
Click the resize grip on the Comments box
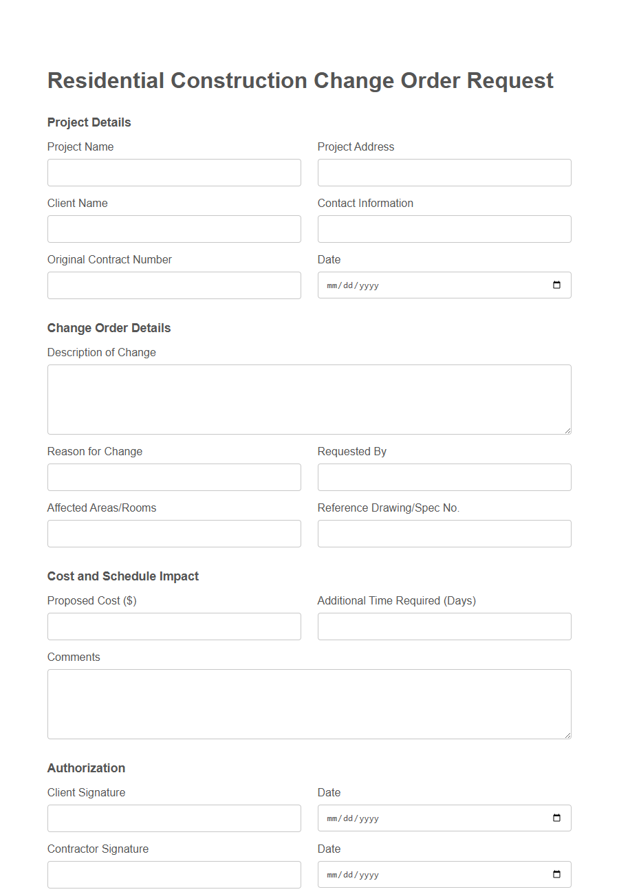click(x=568, y=735)
